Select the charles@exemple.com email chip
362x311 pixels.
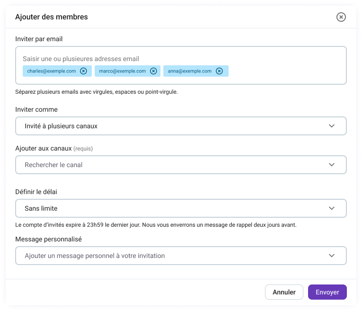(x=52, y=71)
